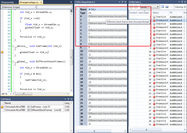Click the split editor handle above scrollbar
187x133 pixels.
click(x=71, y=11)
